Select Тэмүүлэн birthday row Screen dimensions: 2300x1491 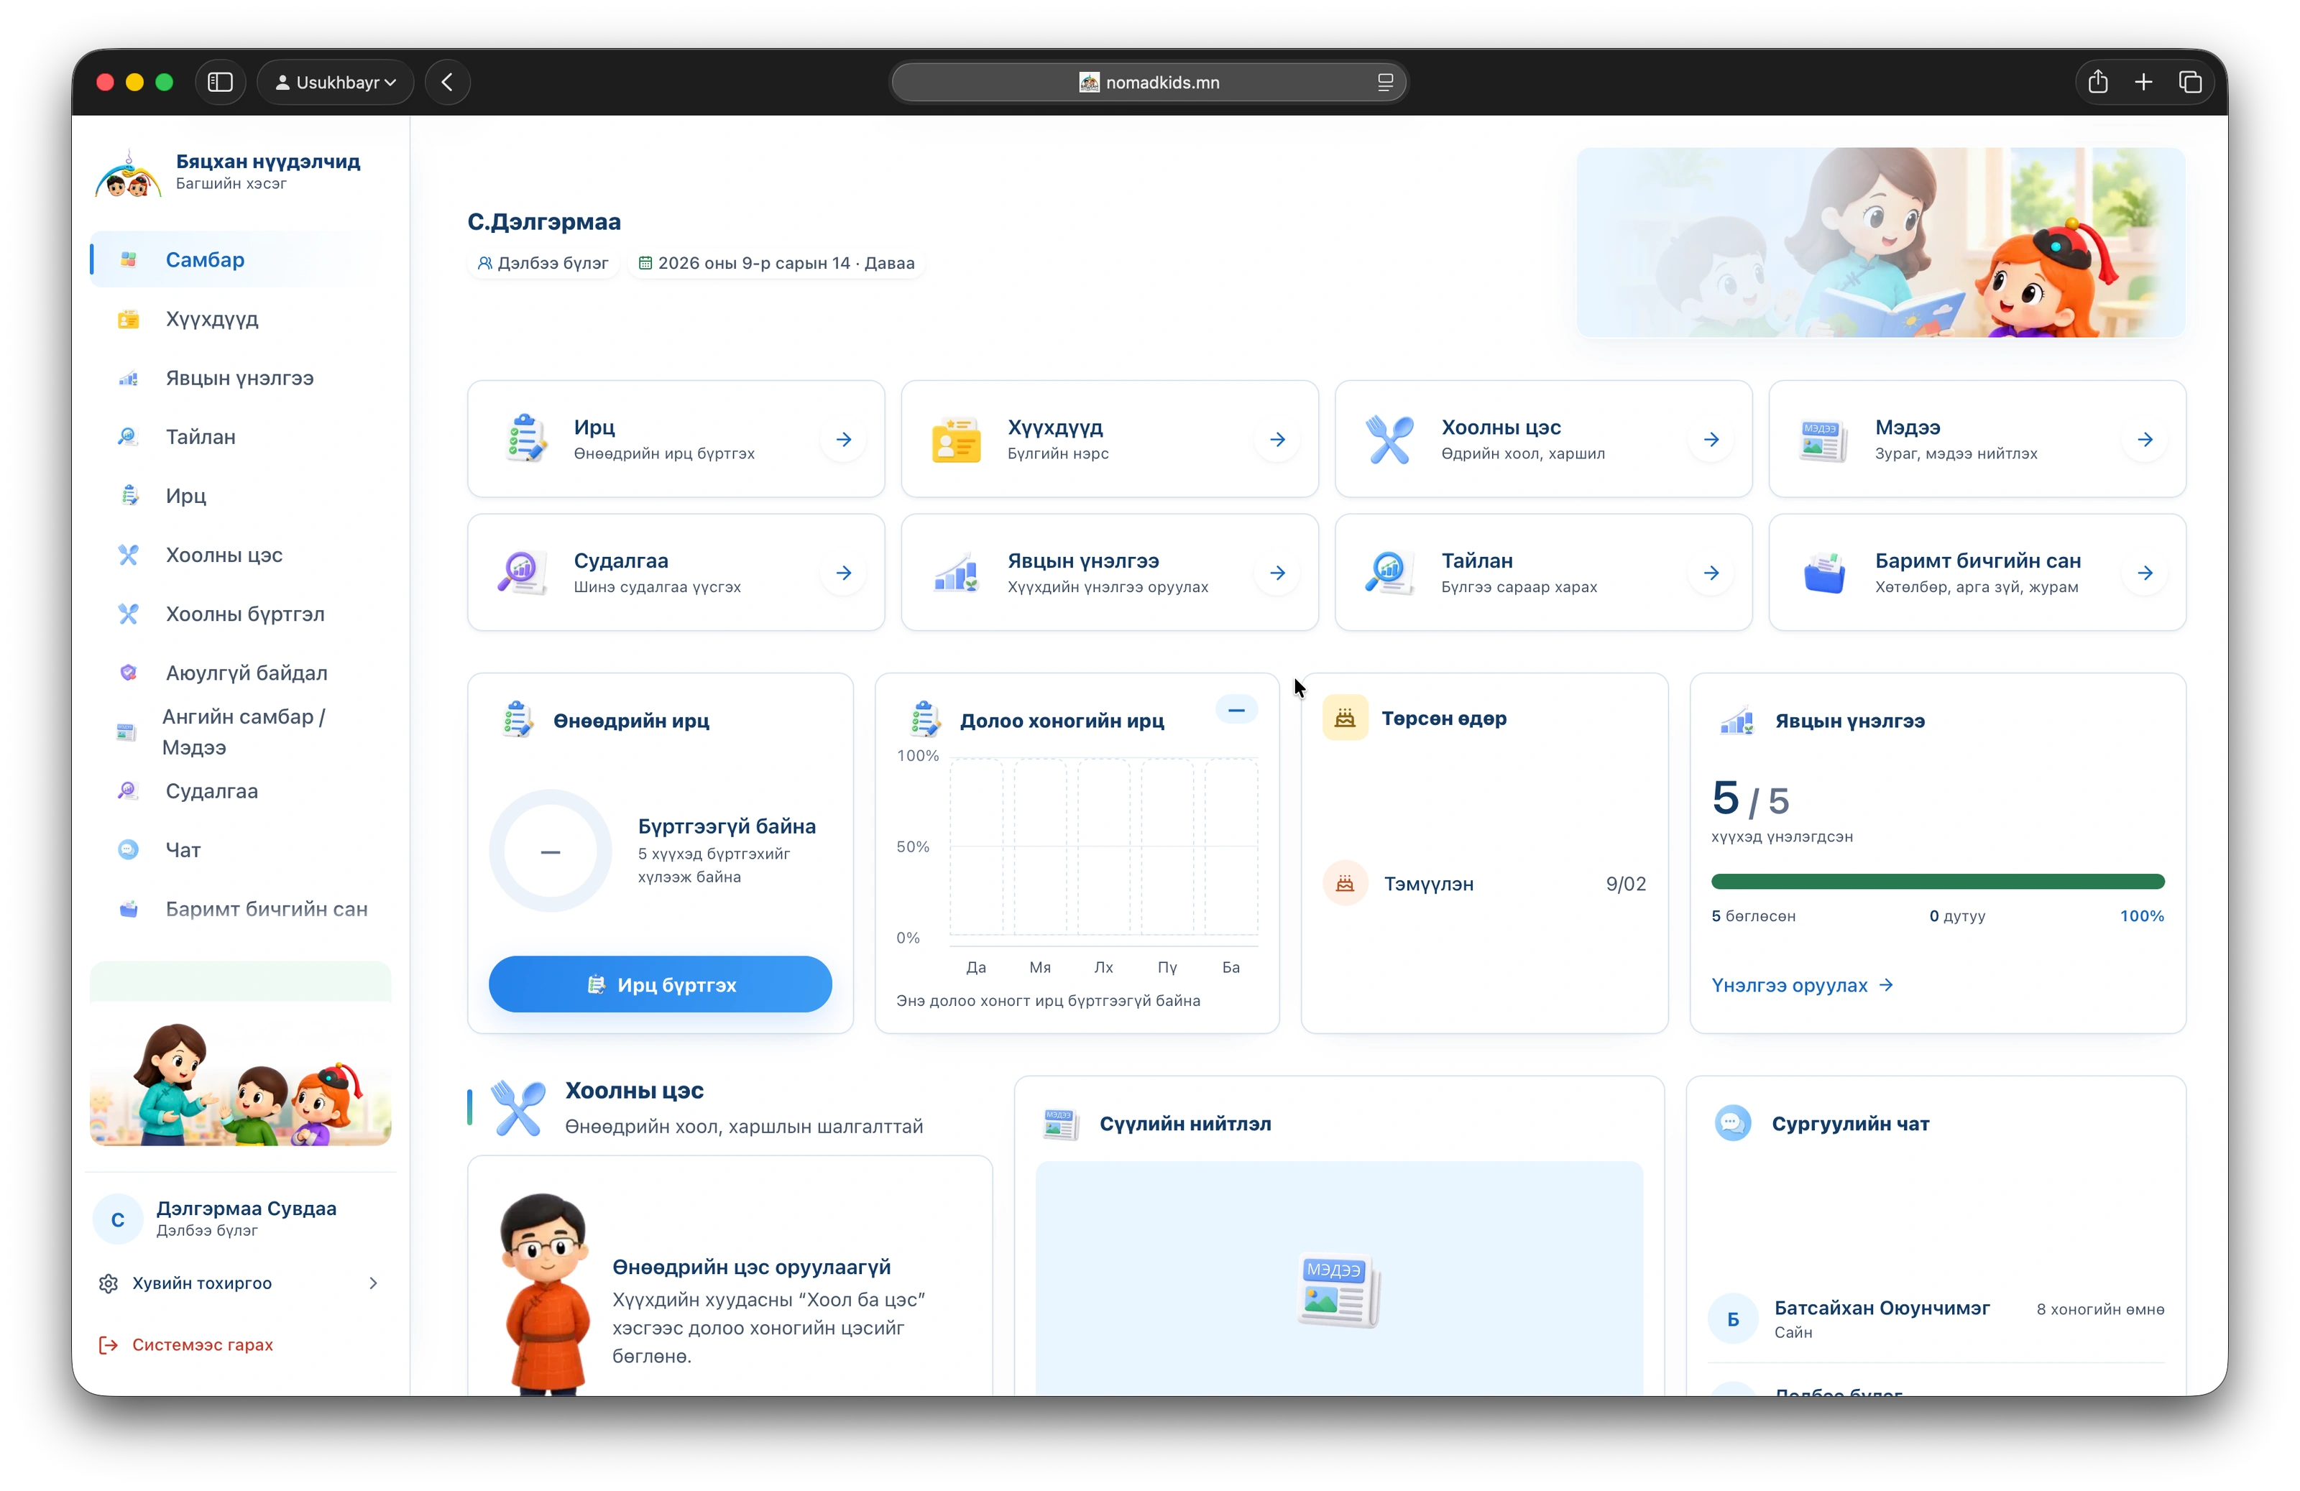[x=1484, y=883]
